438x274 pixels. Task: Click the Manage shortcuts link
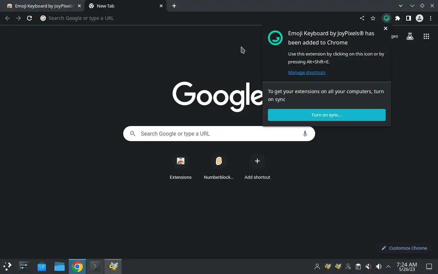pos(307,72)
